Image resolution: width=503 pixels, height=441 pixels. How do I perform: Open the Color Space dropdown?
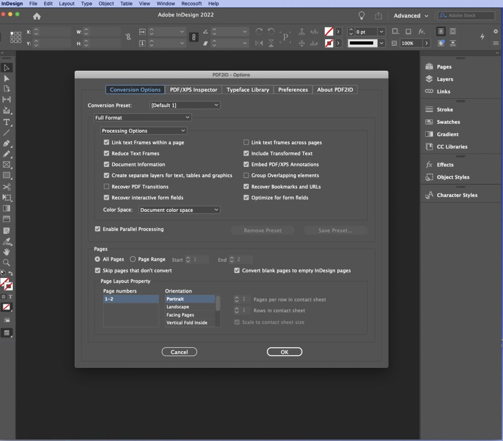(x=179, y=210)
